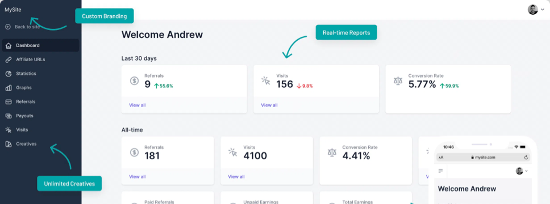Open Creatives in the sidebar menu
This screenshot has width=550, height=204.
41,144
